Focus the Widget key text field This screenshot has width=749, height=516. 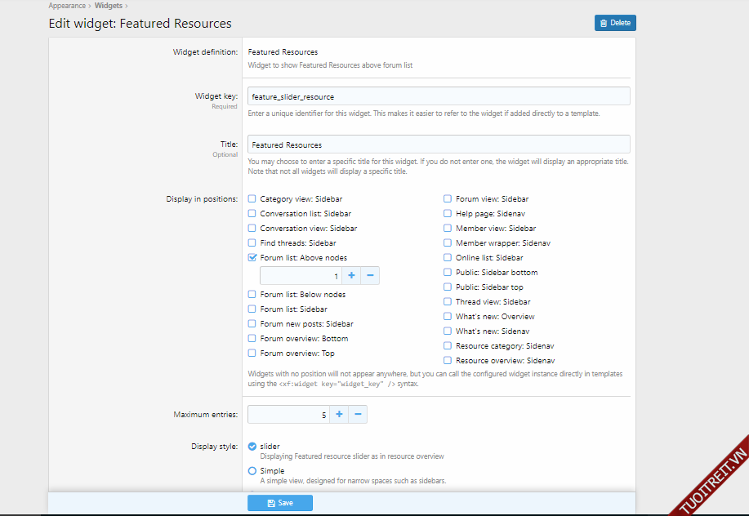point(438,96)
